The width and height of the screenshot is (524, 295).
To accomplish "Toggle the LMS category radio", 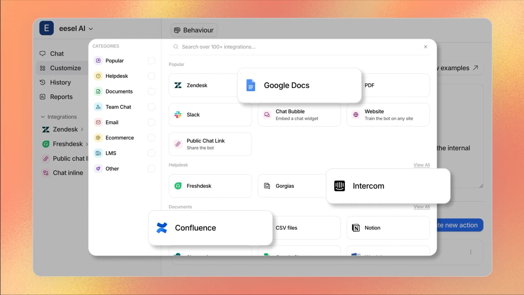I will click(x=151, y=153).
